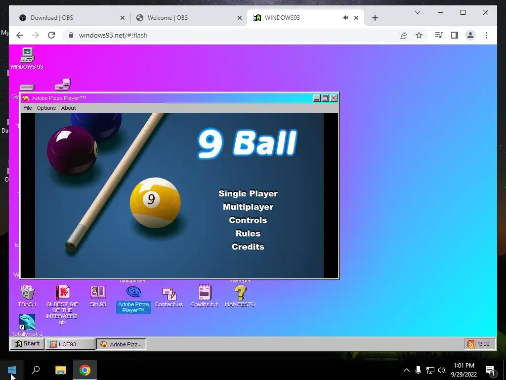Switch to the Welcome | OBS tab
This screenshot has height=380, width=506.
click(x=189, y=18)
